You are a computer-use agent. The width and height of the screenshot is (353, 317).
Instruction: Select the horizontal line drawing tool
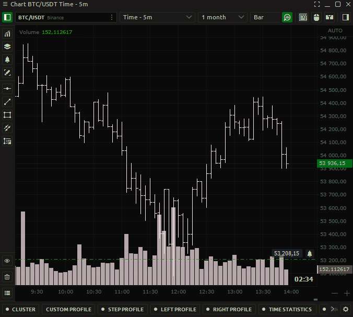pos(7,88)
